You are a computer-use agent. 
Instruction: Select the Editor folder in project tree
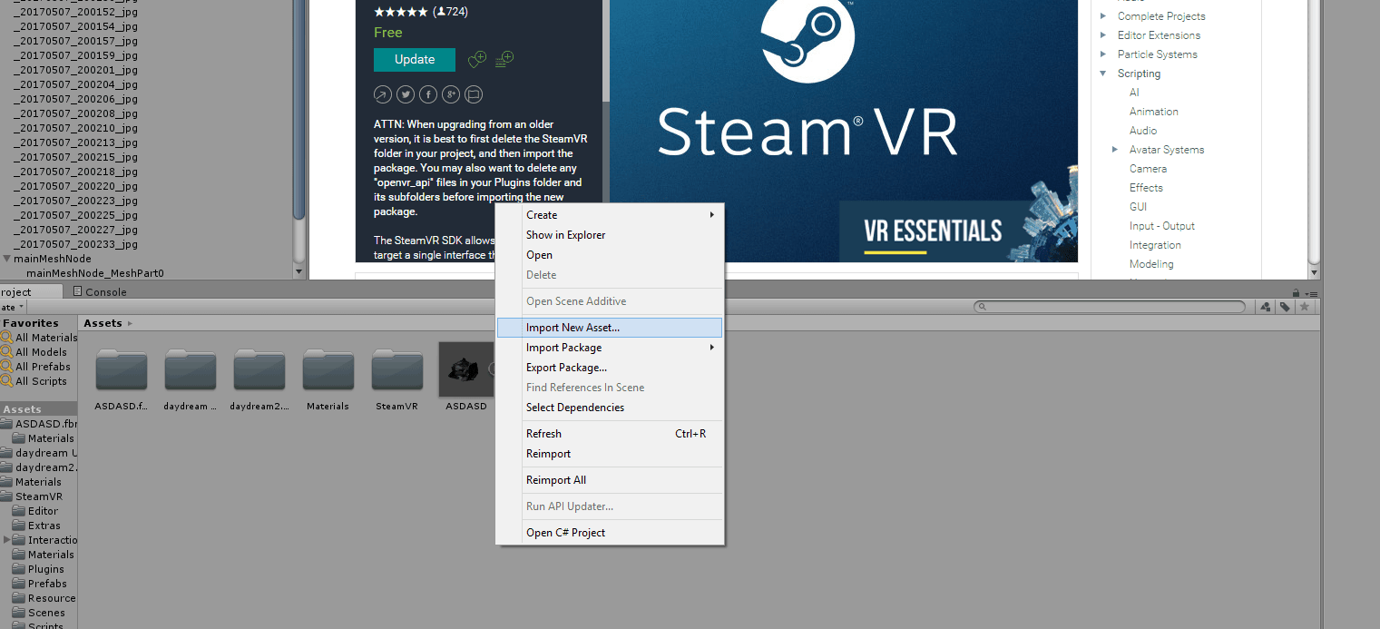[x=35, y=511]
